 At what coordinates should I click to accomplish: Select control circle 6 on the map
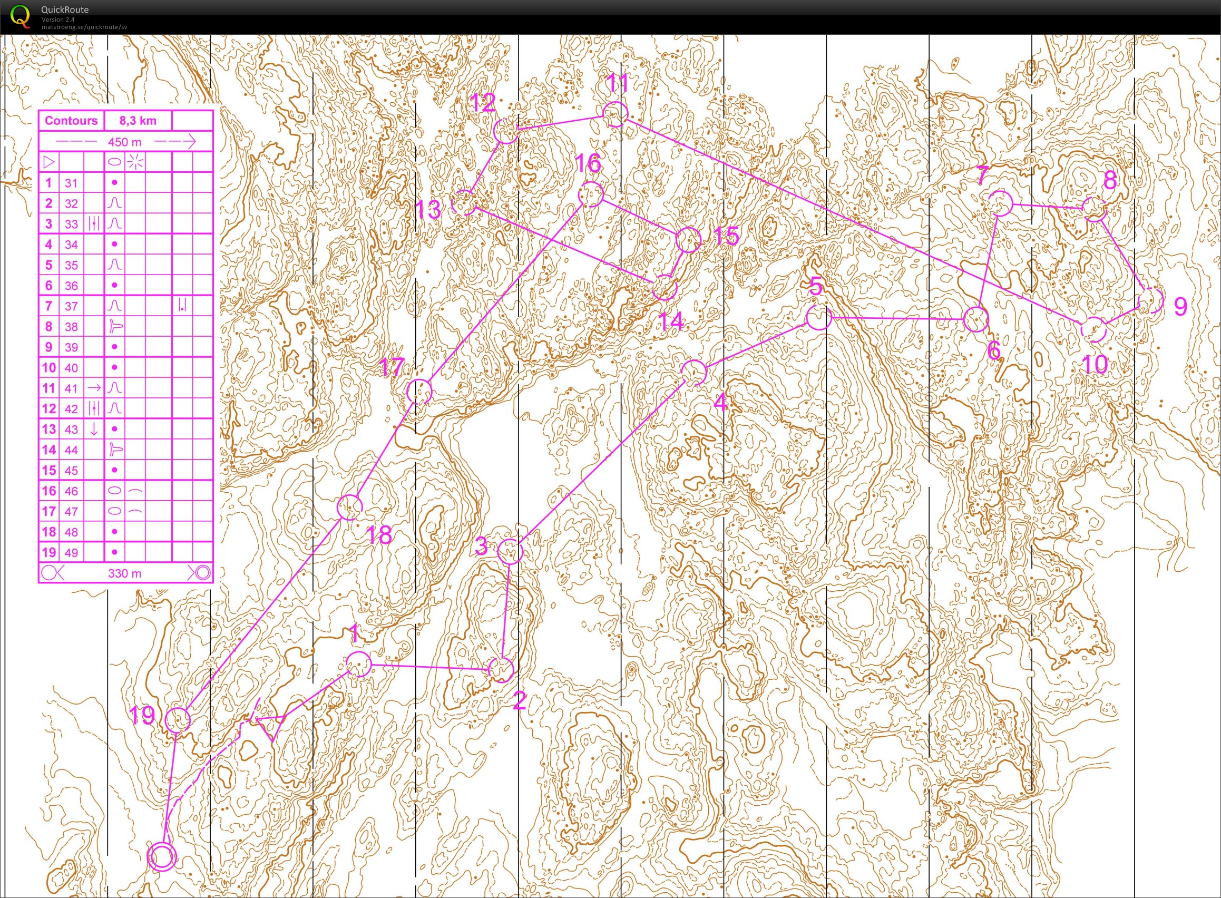(975, 319)
